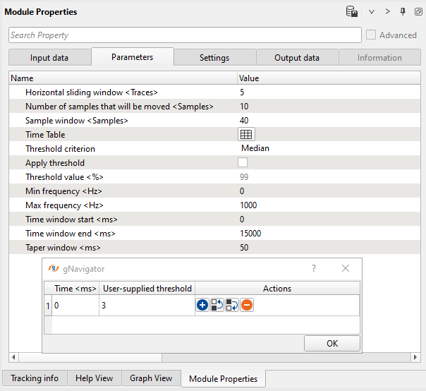Click the second swap-rows action icon

coord(232,306)
